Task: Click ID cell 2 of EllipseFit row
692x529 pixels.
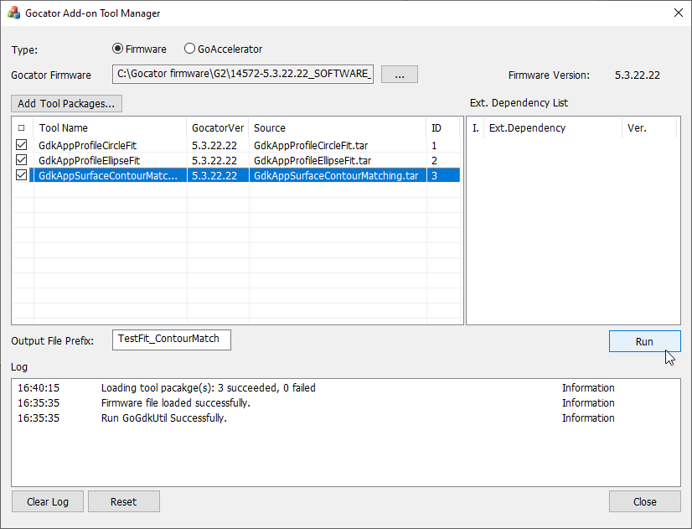Action: coord(434,160)
